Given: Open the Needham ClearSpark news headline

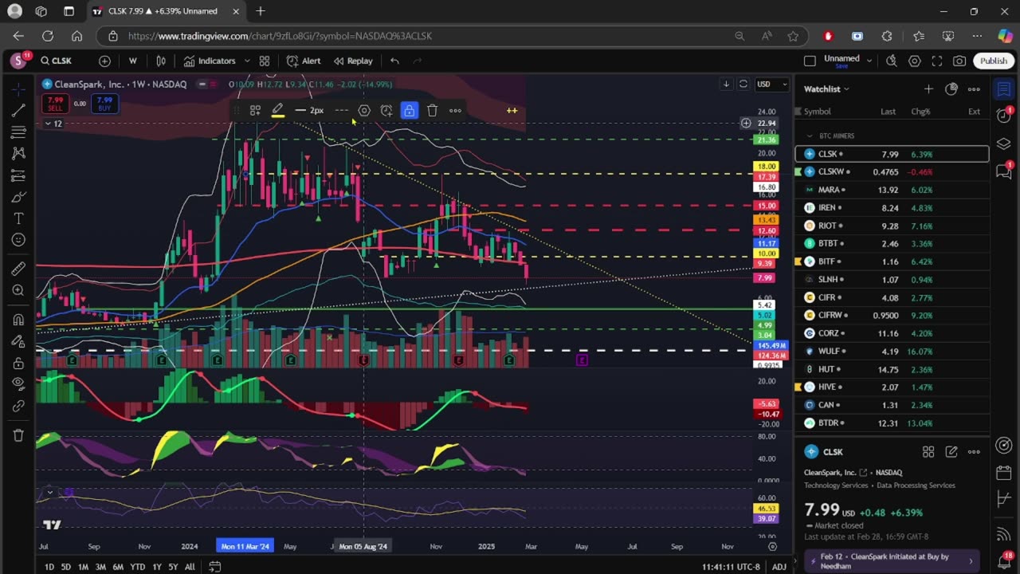Looking at the screenshot, I should pos(890,560).
